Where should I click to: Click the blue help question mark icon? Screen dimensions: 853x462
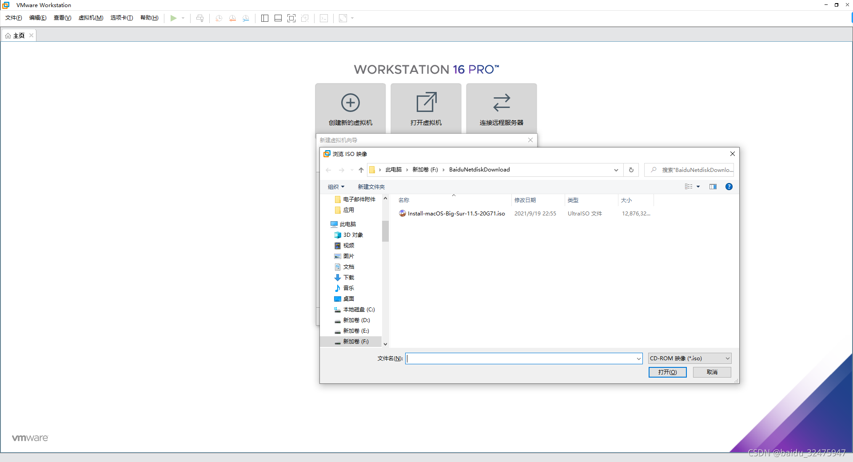pyautogui.click(x=729, y=187)
